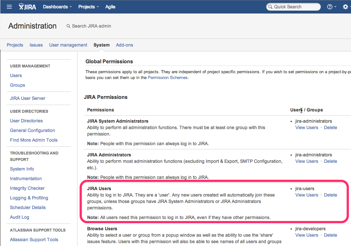Expand the Projects dropdown in top bar

[88, 7]
